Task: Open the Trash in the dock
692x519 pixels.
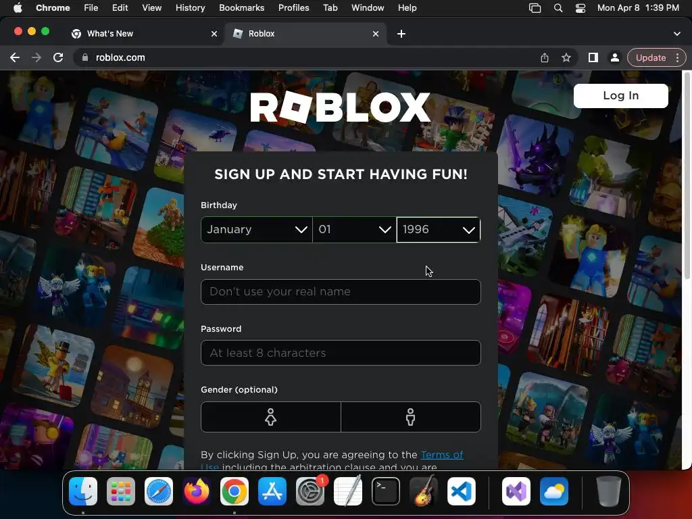Action: click(x=609, y=491)
